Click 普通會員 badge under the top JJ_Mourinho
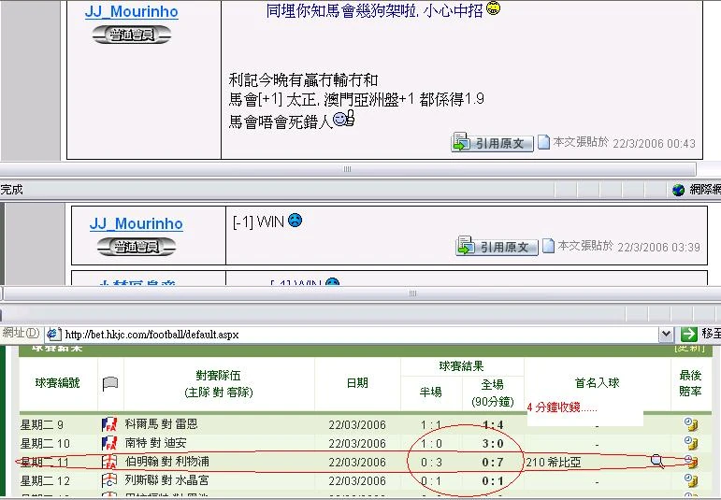This screenshot has width=721, height=500. click(x=132, y=35)
